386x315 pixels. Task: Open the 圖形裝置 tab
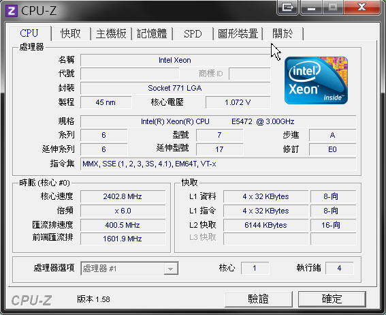click(238, 33)
